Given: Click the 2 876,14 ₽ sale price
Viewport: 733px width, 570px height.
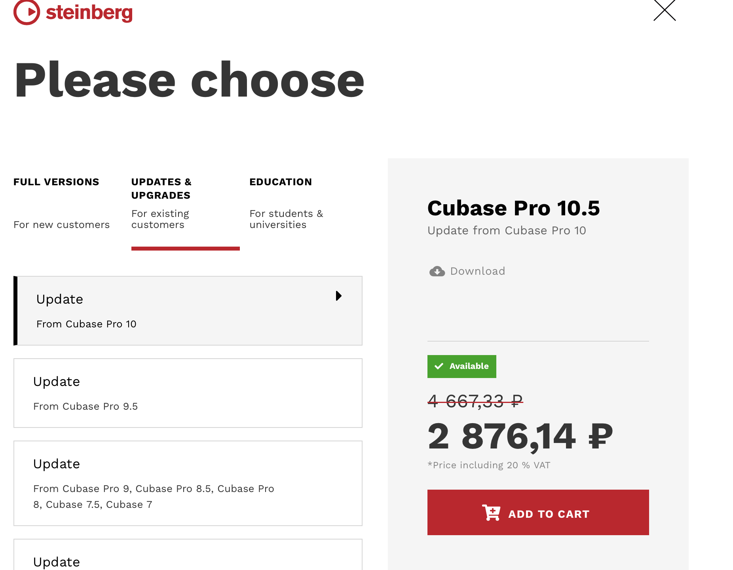Looking at the screenshot, I should tap(520, 437).
